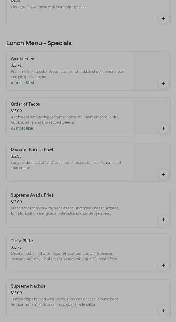Click the Supreme Asada Fries heading
176x322 pixels.
[32, 195]
